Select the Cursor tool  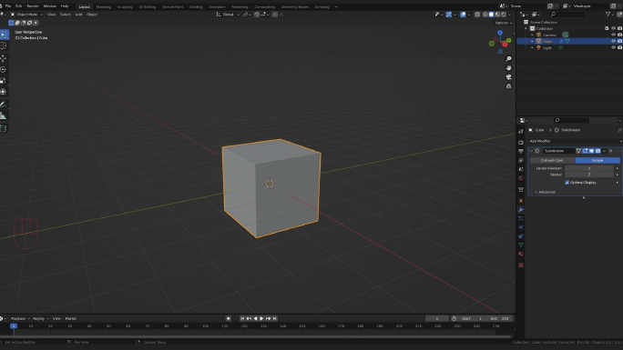pos(3,46)
